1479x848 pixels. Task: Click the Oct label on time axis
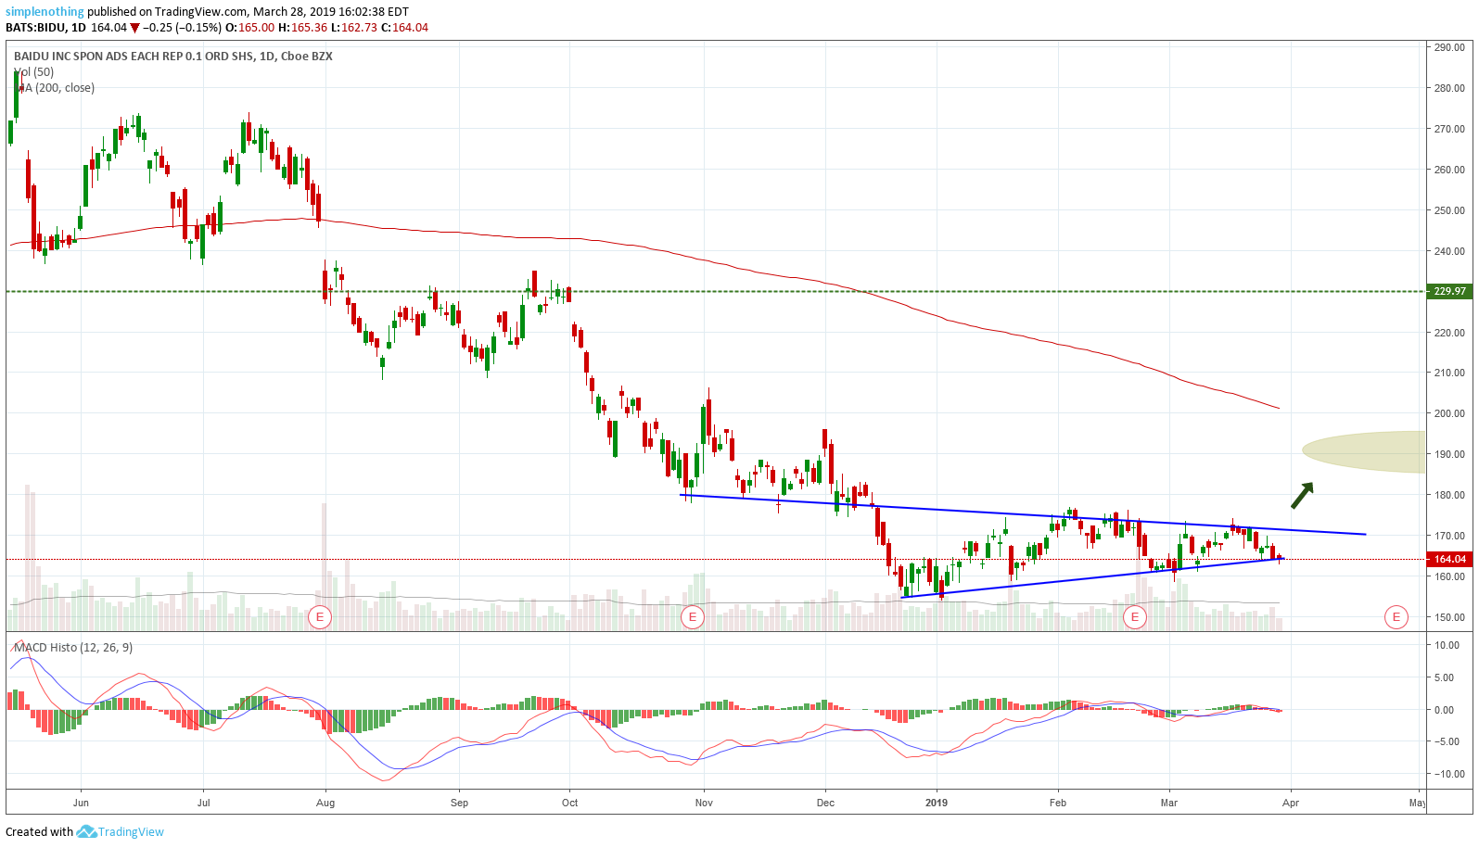coord(569,803)
